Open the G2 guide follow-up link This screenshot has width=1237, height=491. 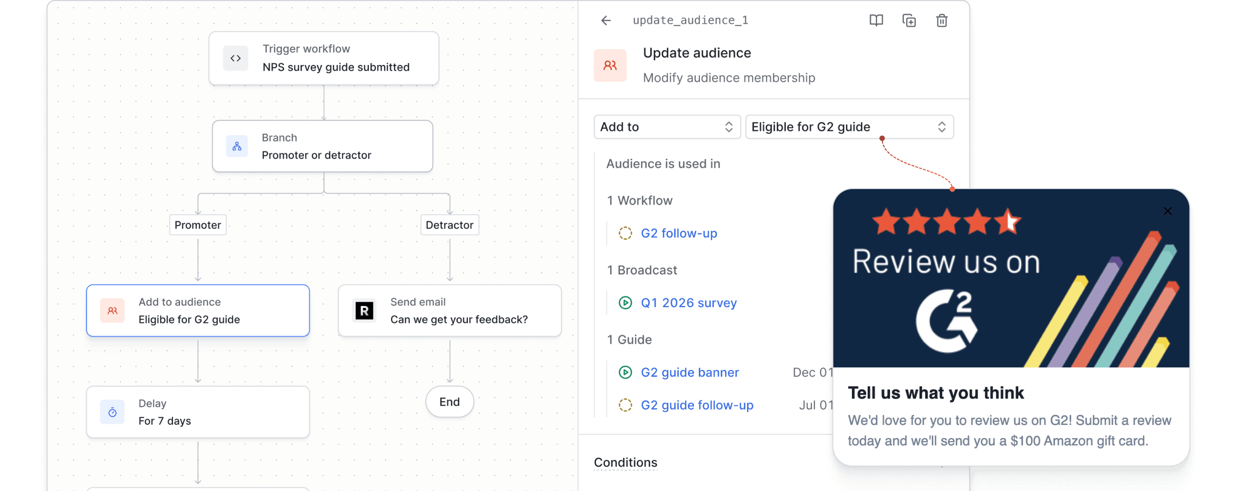(697, 405)
